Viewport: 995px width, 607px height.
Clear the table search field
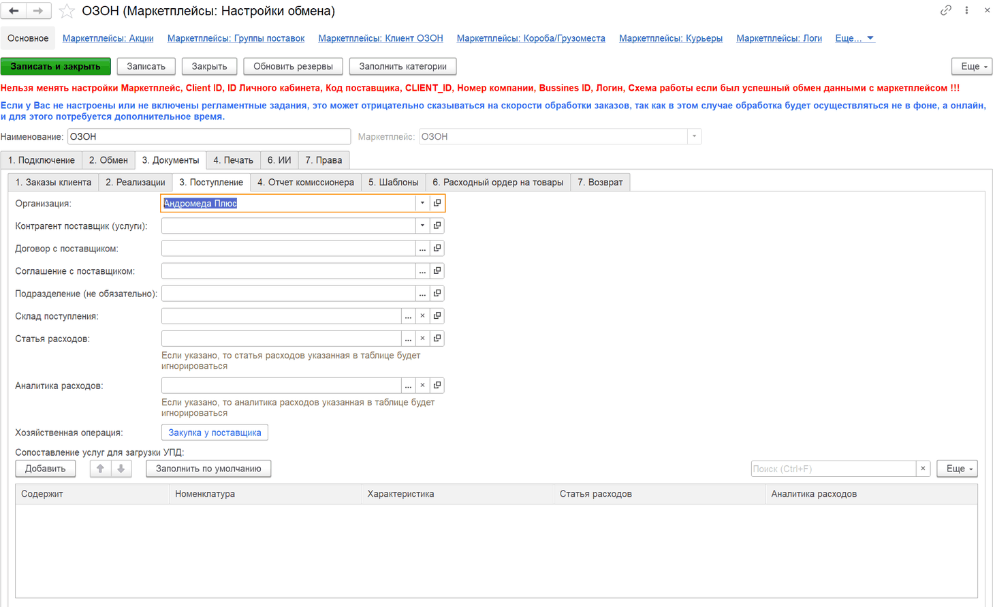(x=923, y=469)
